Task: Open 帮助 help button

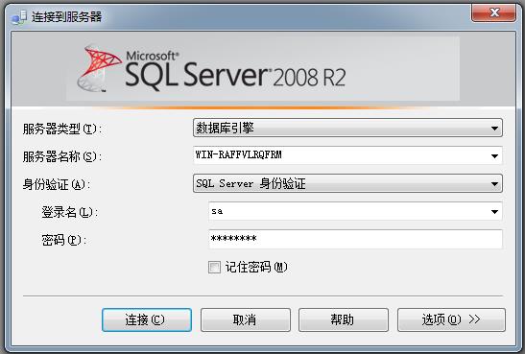Action: (344, 319)
